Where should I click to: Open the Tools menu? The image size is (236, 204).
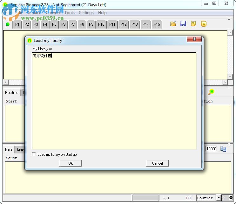click(x=70, y=13)
